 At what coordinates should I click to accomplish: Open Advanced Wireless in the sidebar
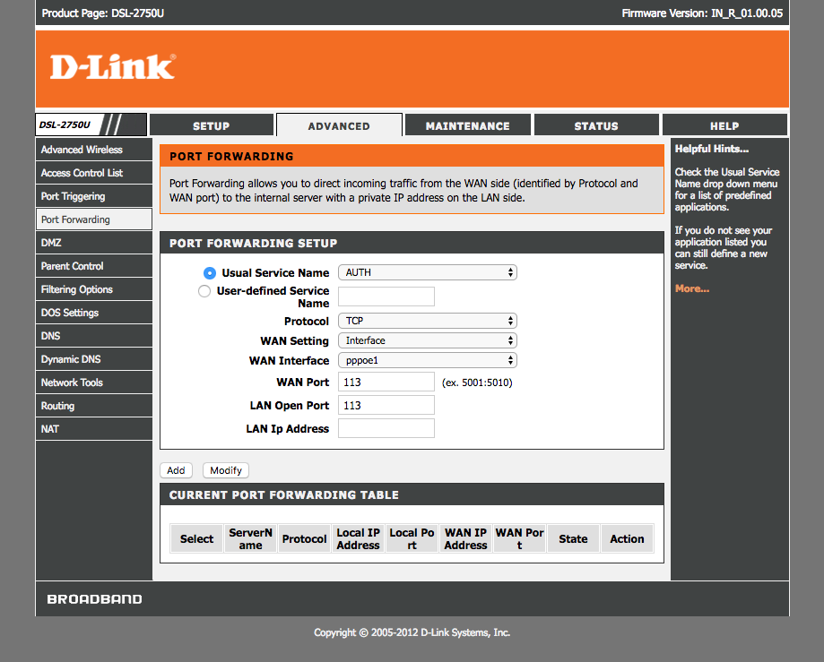click(82, 150)
